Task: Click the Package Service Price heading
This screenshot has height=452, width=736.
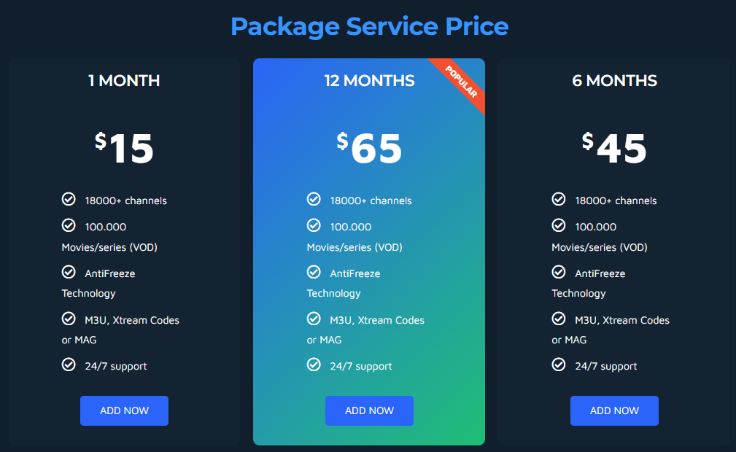Action: coord(369,26)
